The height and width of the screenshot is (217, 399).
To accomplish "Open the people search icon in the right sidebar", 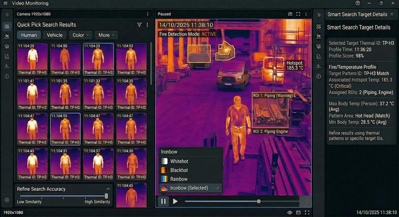I will [319, 36].
